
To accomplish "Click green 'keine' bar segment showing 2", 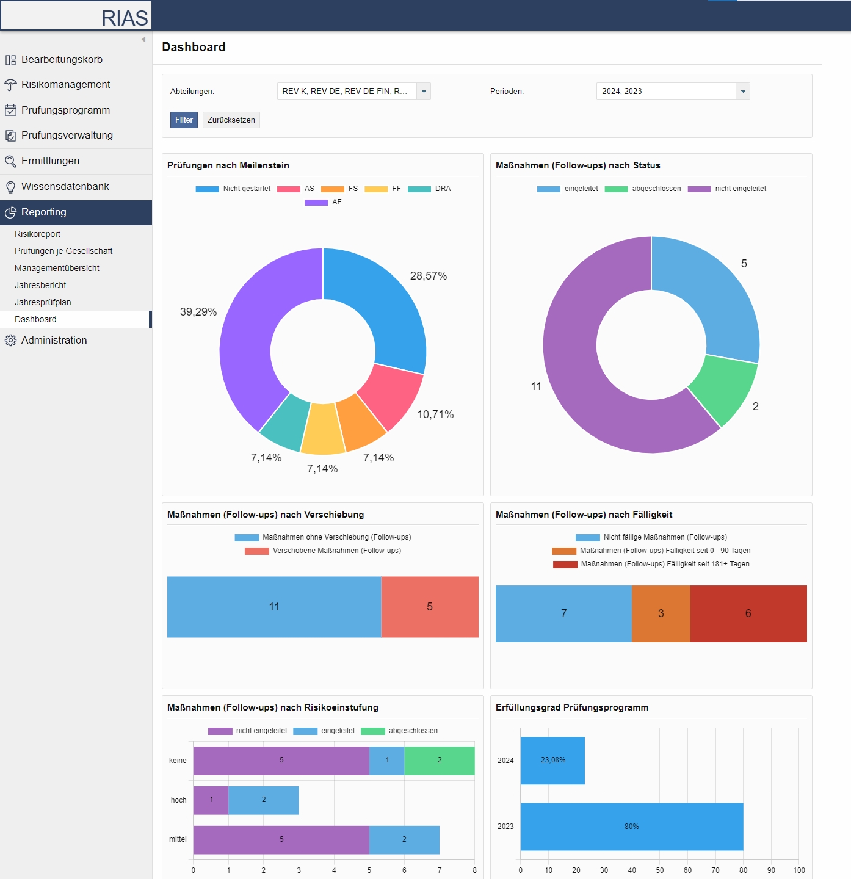I will tap(440, 761).
